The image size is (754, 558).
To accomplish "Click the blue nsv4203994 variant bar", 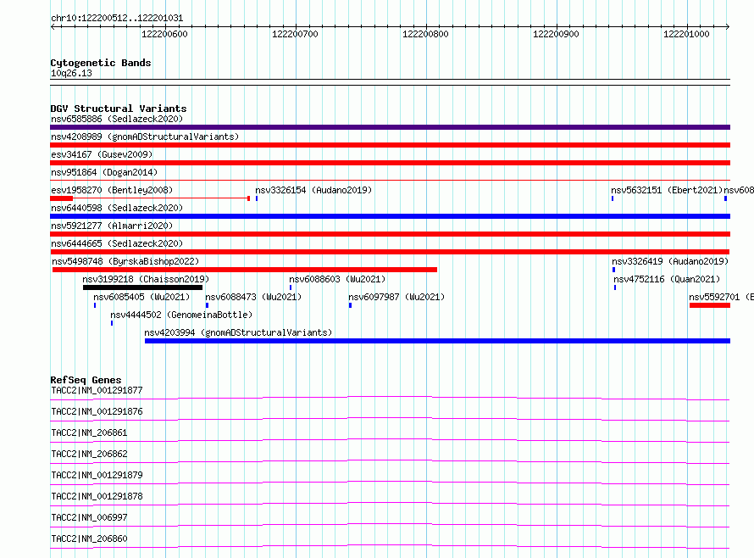I will 438,341.
